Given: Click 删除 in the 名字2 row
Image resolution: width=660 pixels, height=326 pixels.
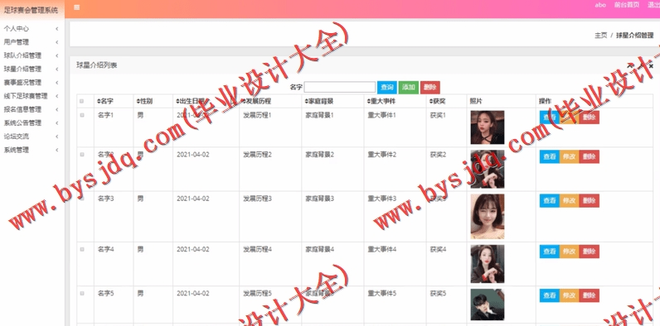Looking at the screenshot, I should (590, 156).
